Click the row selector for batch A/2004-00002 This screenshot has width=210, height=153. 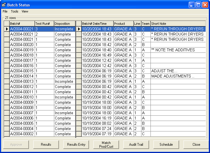point(7,134)
